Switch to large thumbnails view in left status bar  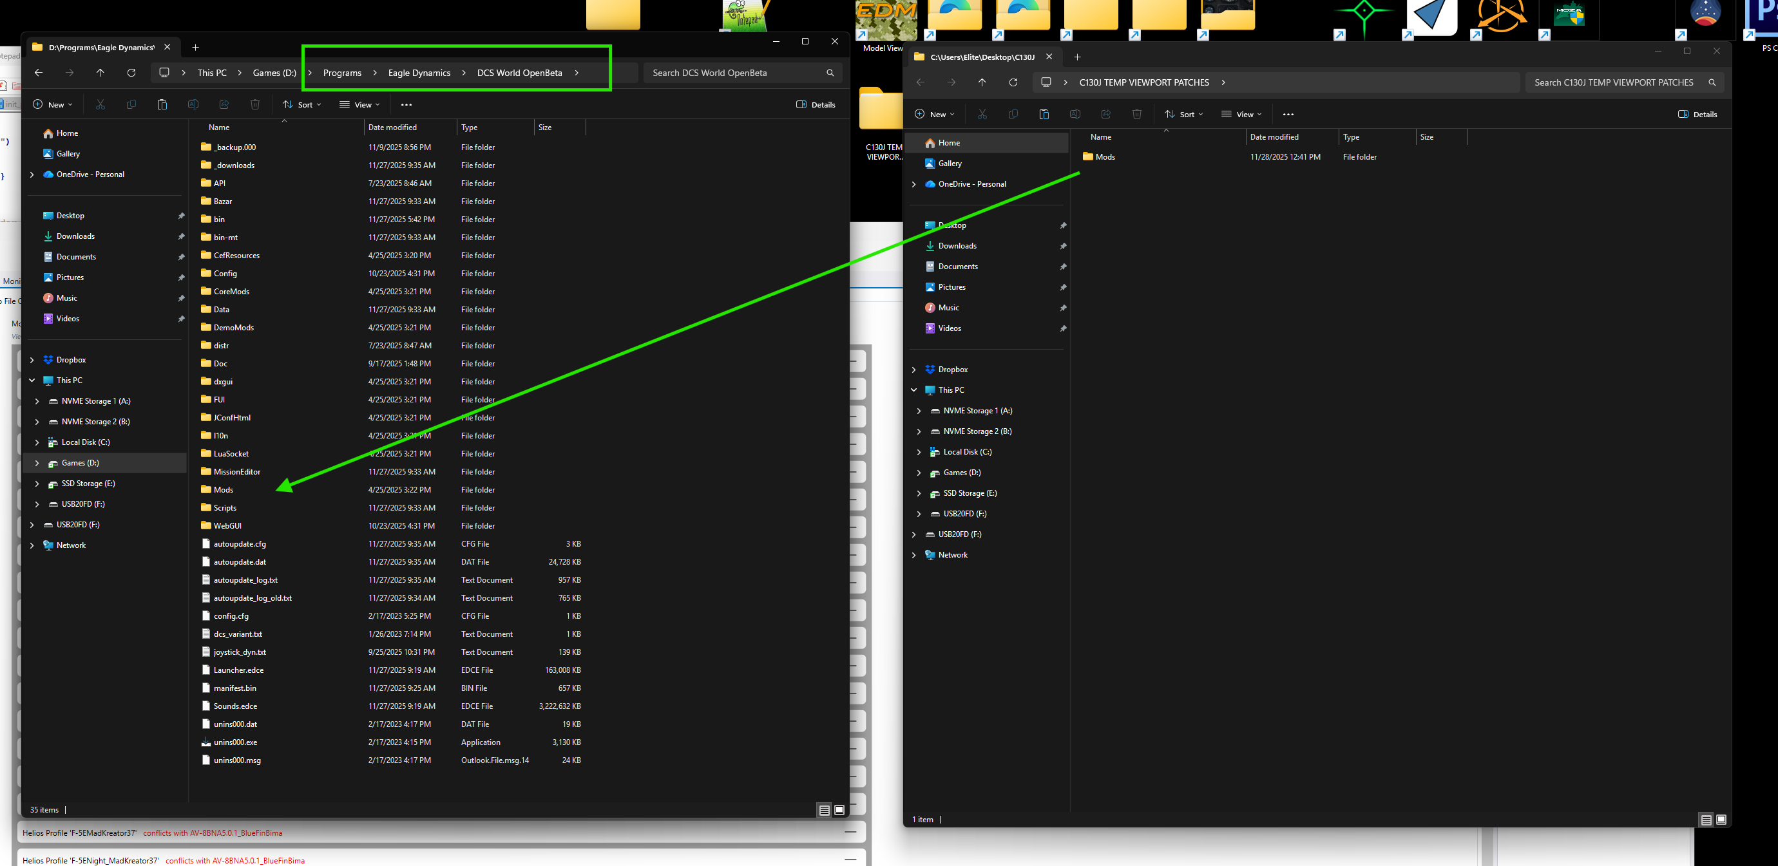839,810
